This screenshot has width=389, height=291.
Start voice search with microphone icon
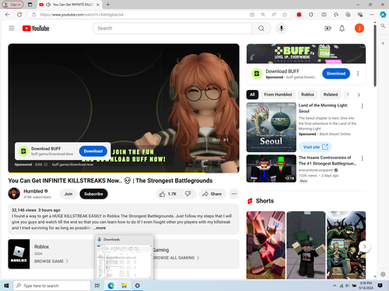click(x=282, y=28)
